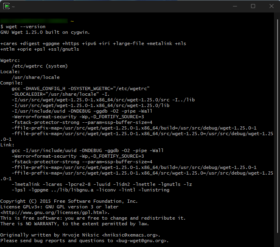The width and height of the screenshot is (280, 247).
Task: Click 'gcc -DHAVE_CONFIG_H' compile line
Action: (80, 89)
